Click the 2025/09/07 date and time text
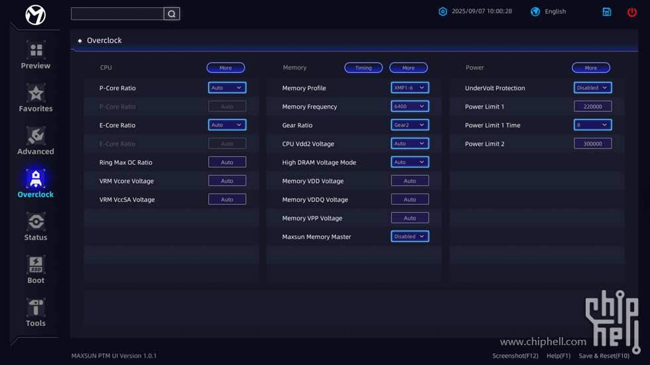Screen dimensions: 650x365 (482, 11)
